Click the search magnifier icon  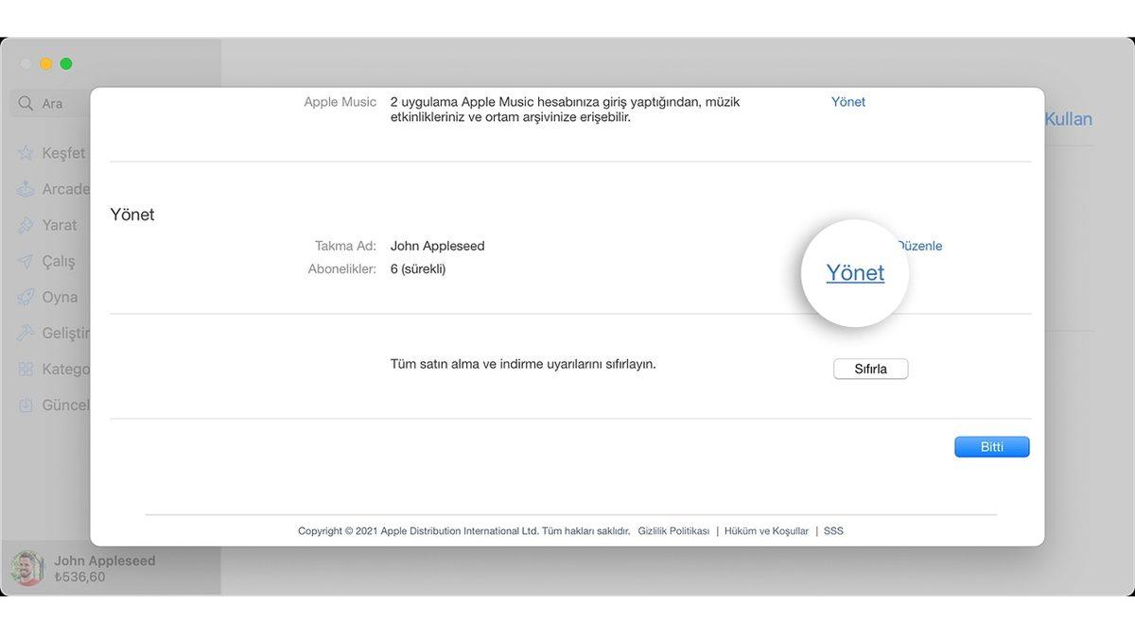26,103
